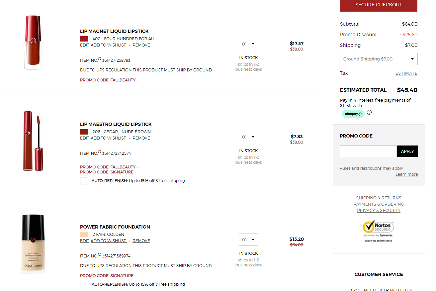Open Power Fabric Foundation product image
The width and height of the screenshot is (436, 291).
33,244
